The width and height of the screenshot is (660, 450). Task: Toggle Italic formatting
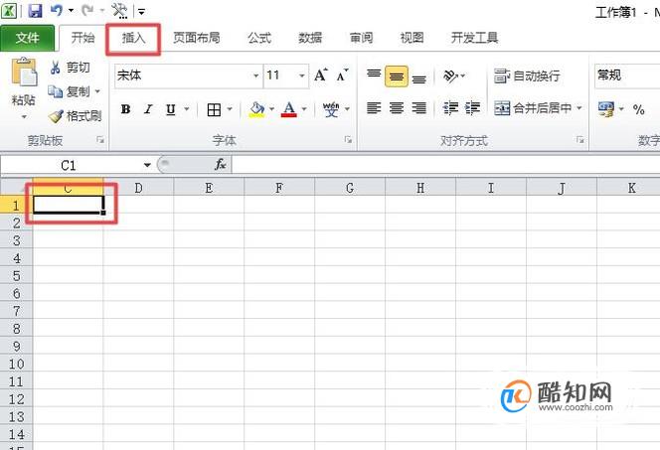tap(148, 109)
